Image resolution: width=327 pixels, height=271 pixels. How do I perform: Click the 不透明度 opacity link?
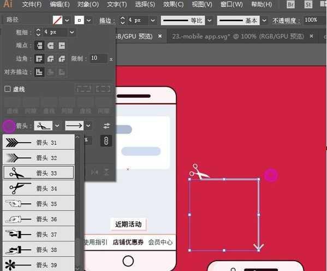tap(286, 20)
